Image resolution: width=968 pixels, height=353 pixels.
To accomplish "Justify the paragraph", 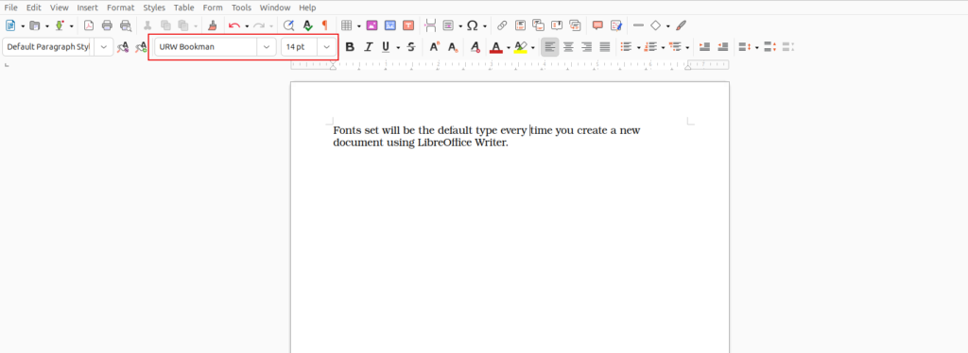I will click(x=605, y=47).
